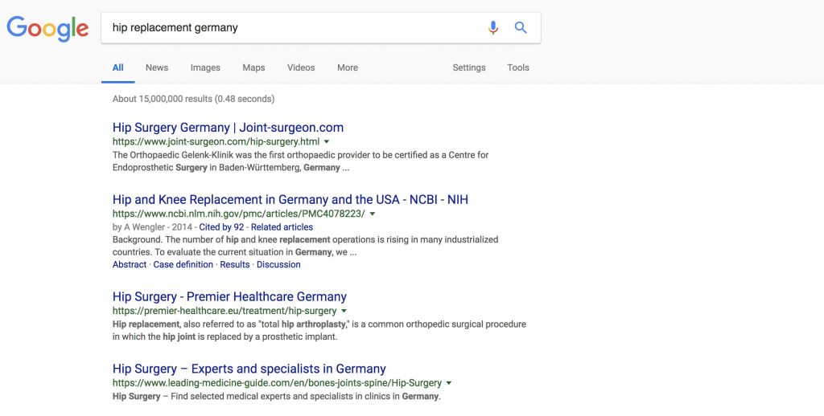The image size is (824, 416).
Task: Open Hip Surgery Experts and specialists result
Action: [249, 369]
